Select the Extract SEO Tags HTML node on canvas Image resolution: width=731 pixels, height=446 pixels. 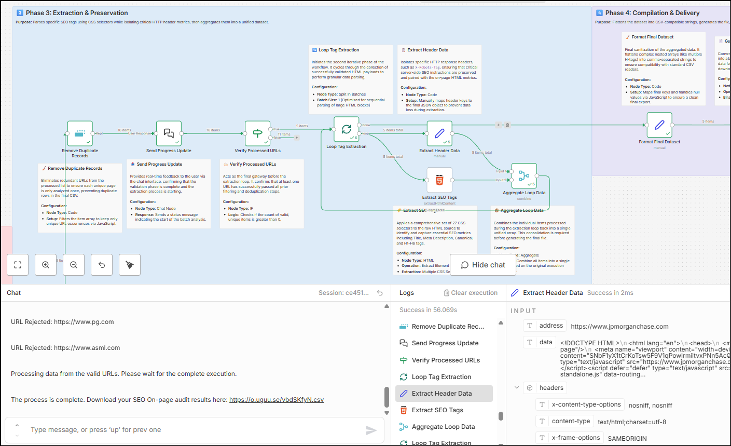coord(439,180)
